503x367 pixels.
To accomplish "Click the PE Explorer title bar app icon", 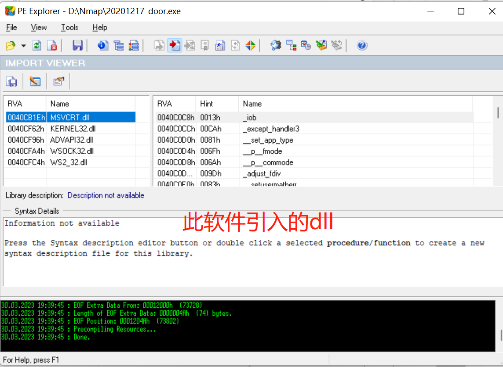I will pyautogui.click(x=10, y=11).
